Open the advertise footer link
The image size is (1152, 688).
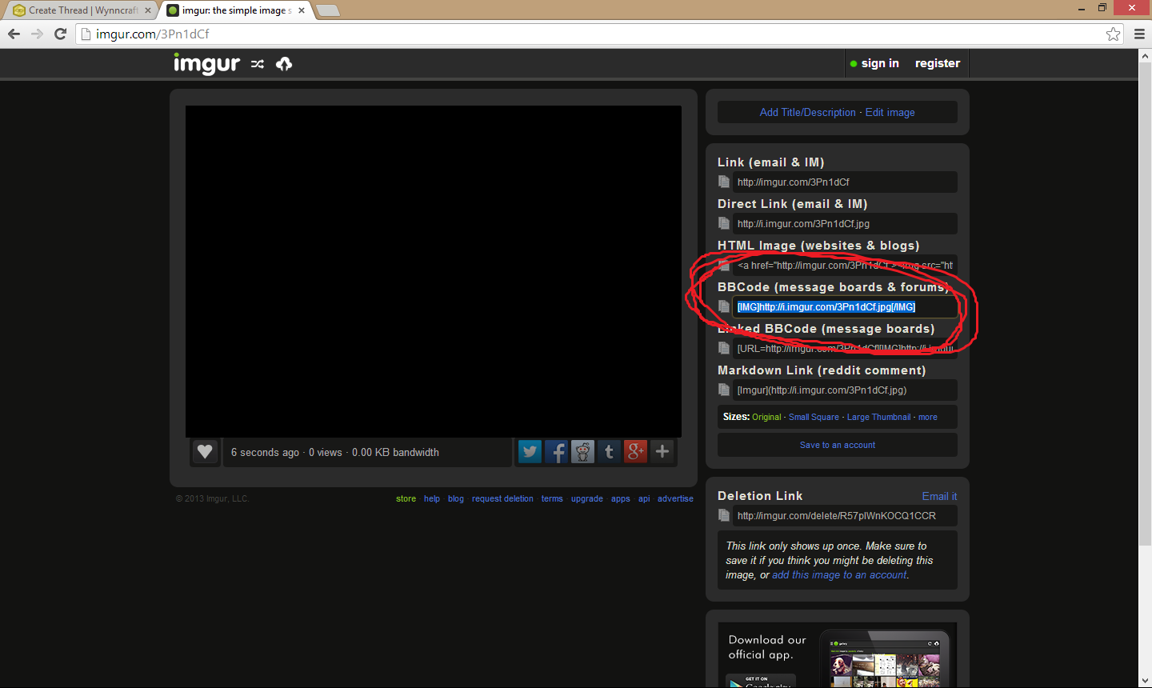click(x=675, y=498)
